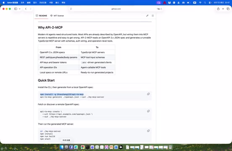Click the 'npm run build' line
The image size is (232, 151).
[47, 136]
